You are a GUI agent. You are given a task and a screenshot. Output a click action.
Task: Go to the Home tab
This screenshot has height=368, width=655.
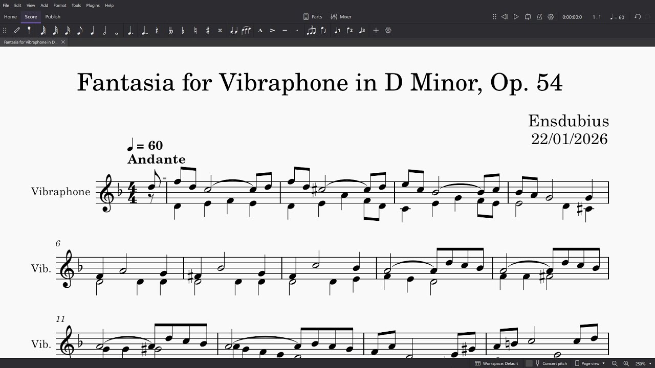click(x=10, y=17)
